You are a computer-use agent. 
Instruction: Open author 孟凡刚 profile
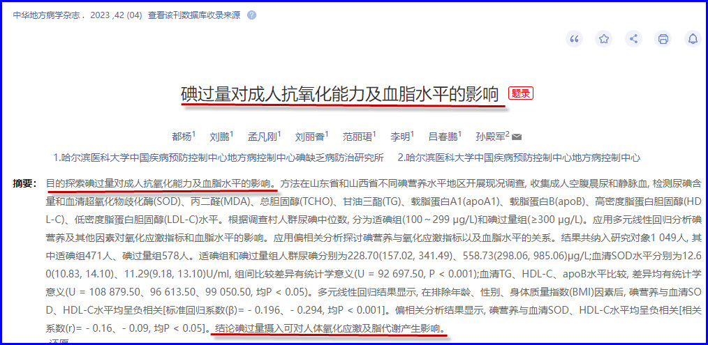click(x=263, y=137)
